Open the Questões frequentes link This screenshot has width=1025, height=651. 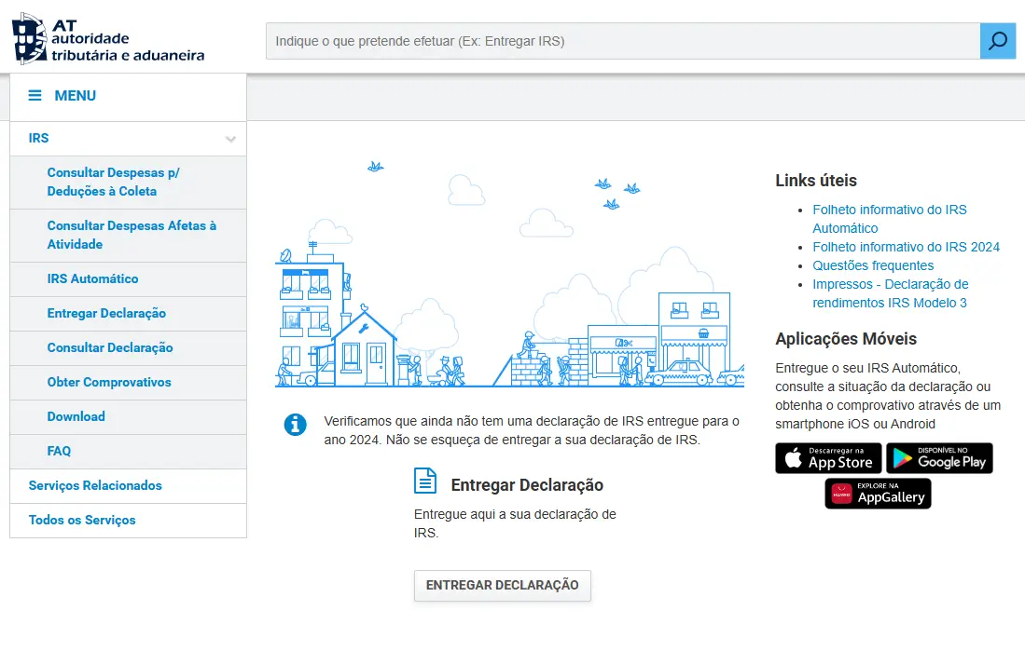pyautogui.click(x=873, y=265)
